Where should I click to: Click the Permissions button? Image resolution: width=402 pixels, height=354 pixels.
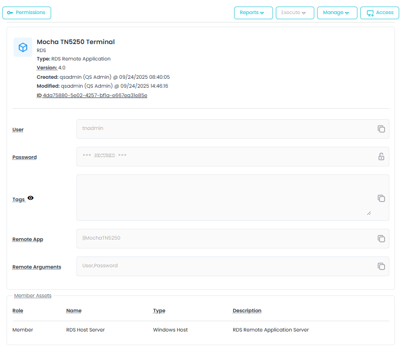(27, 13)
